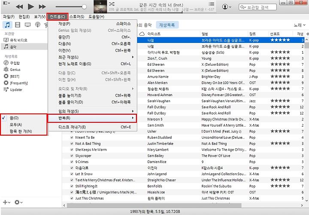Toggle shuffle icon in the player display
The image size is (309, 215).
(x=112, y=4)
